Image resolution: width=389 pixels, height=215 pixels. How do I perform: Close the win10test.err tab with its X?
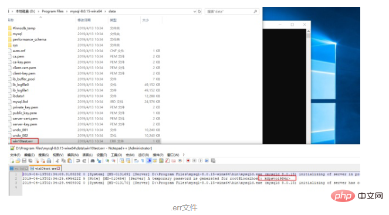[58, 169]
